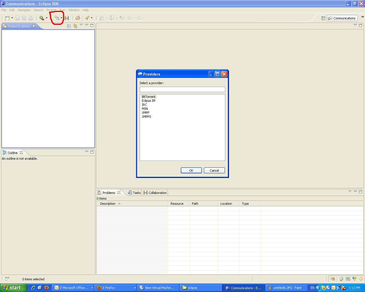Click the open folder toolbar icon
Screen dimensions: 365x292
tap(78, 18)
